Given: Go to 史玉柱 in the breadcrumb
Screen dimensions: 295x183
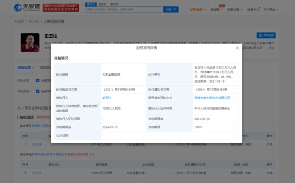Looking at the screenshot, I should (x=34, y=21).
